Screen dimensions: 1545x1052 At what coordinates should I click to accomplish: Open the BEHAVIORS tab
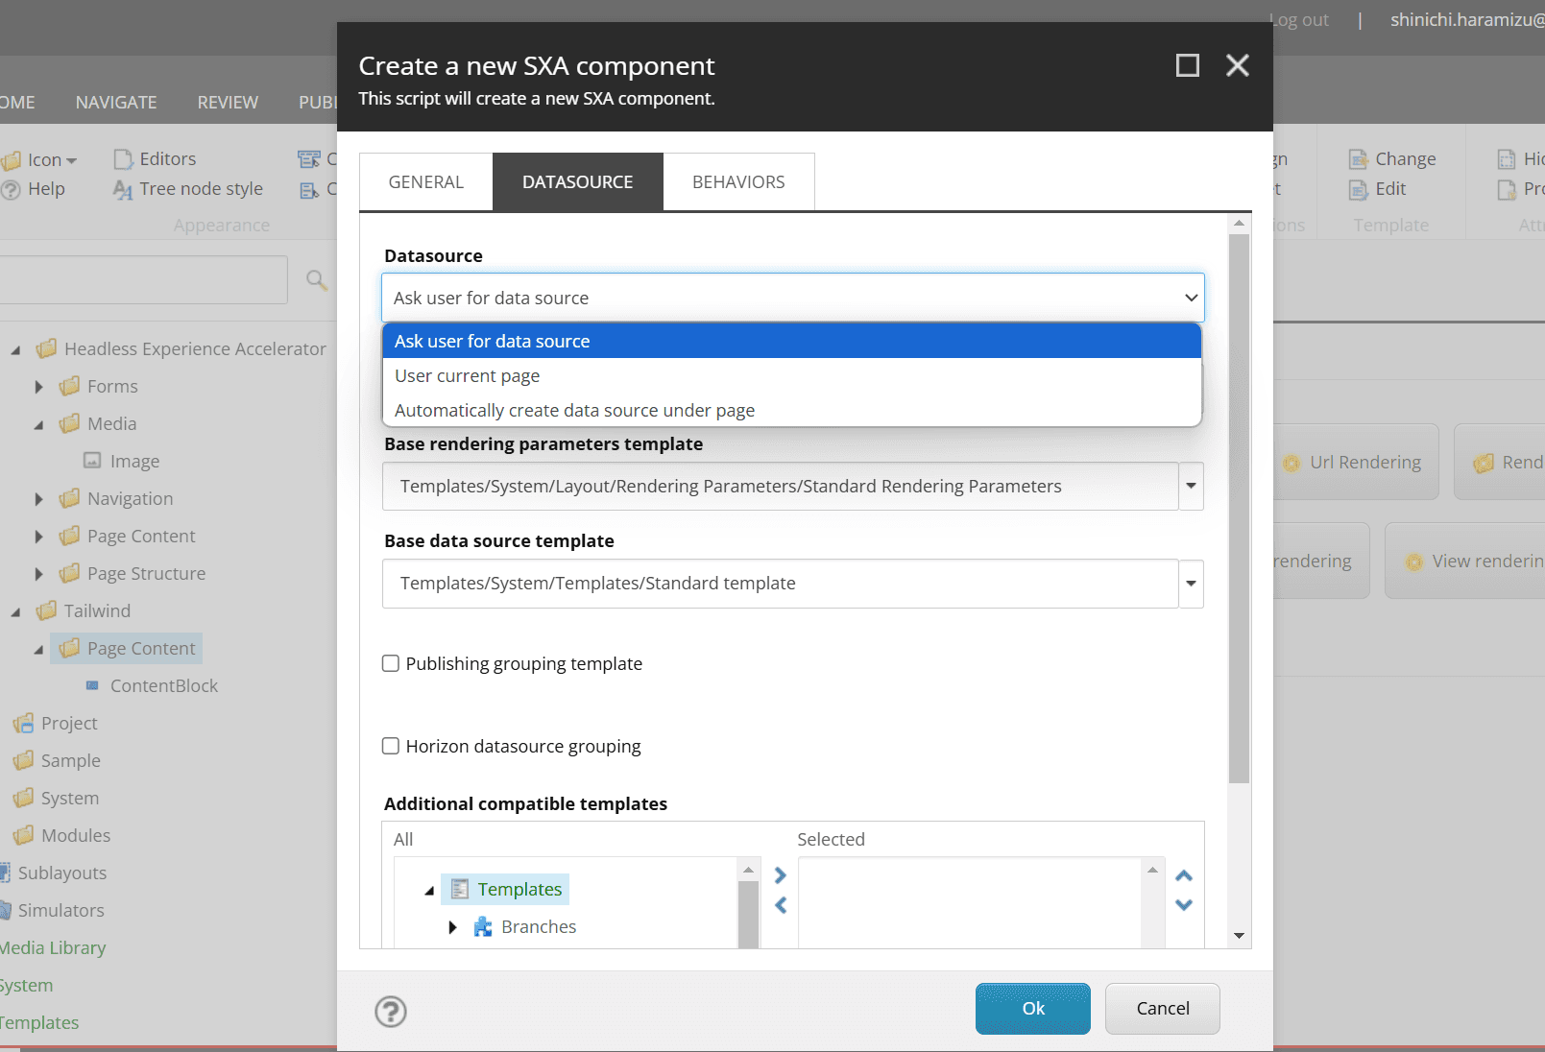(x=738, y=182)
